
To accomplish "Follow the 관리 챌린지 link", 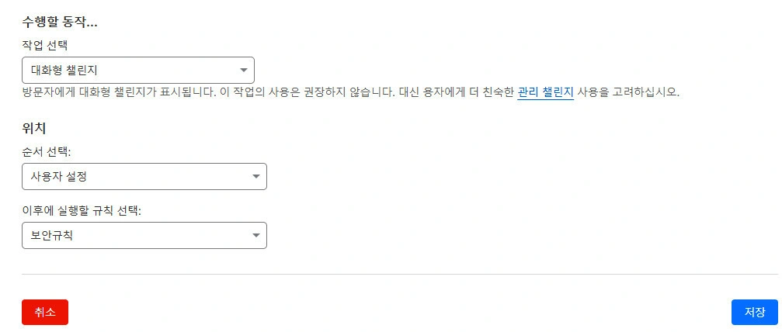I will [x=545, y=92].
